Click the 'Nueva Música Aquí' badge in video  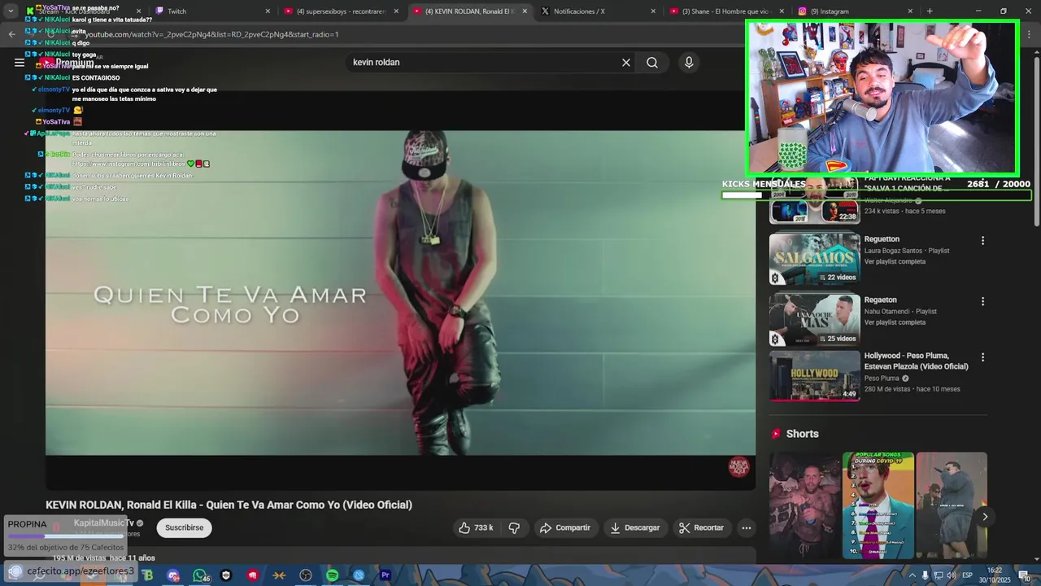tap(738, 467)
